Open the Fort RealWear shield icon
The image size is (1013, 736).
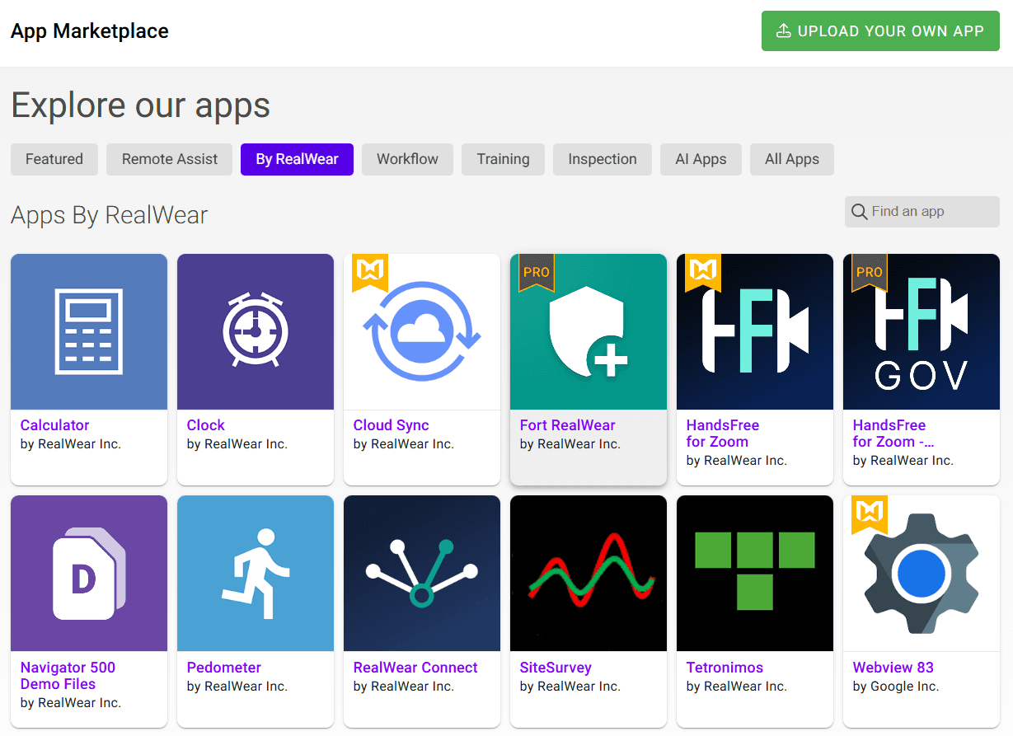click(x=589, y=331)
